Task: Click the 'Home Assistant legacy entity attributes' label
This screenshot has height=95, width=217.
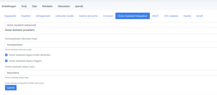Action: [x=30, y=55]
